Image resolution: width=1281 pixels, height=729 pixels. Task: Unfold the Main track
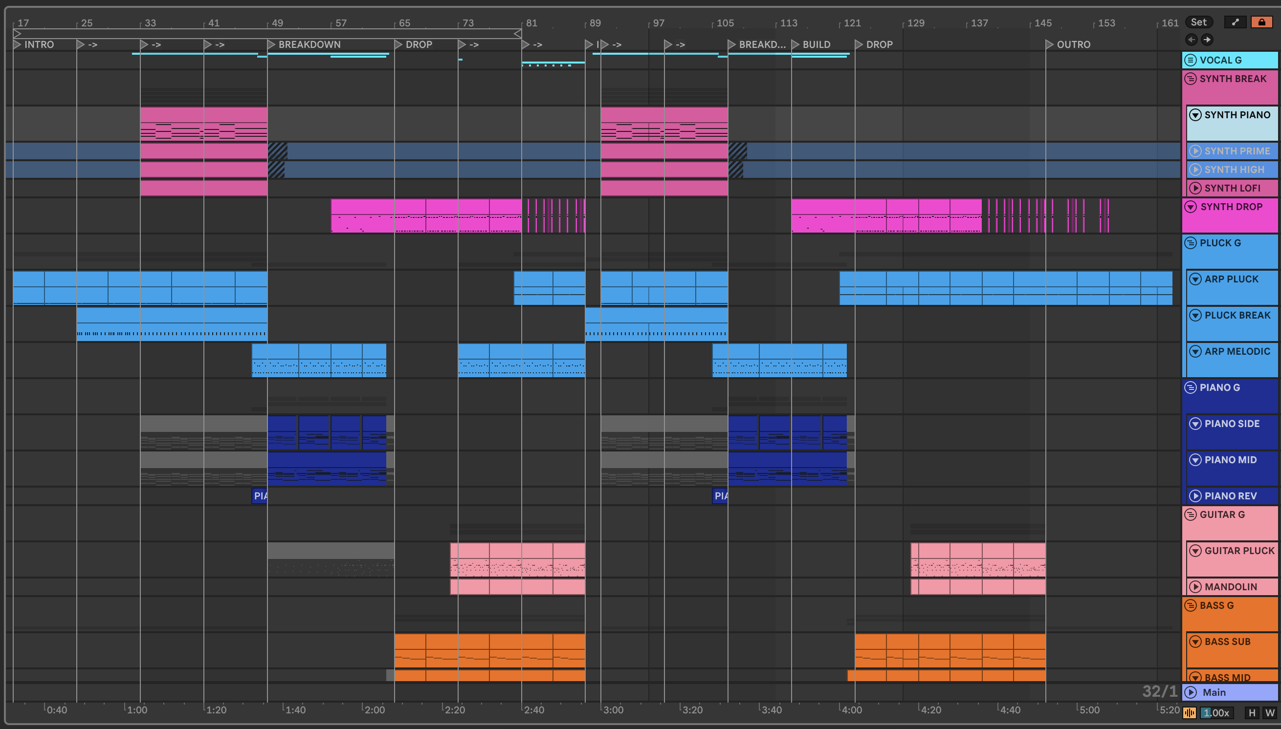click(x=1192, y=692)
